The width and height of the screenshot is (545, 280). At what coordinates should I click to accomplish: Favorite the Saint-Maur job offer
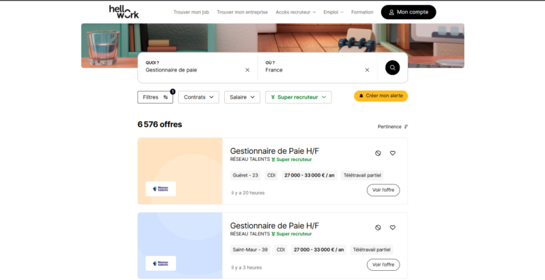click(x=392, y=228)
